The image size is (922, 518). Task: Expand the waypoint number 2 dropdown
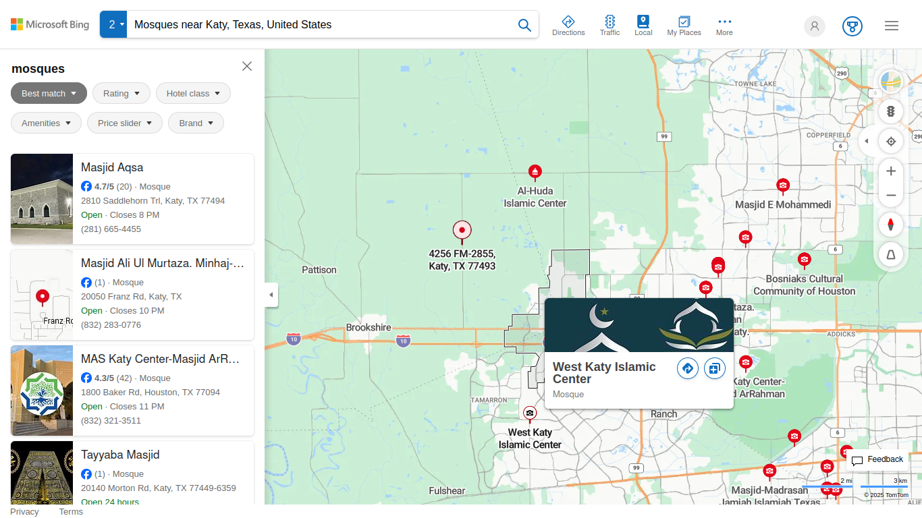coord(113,24)
